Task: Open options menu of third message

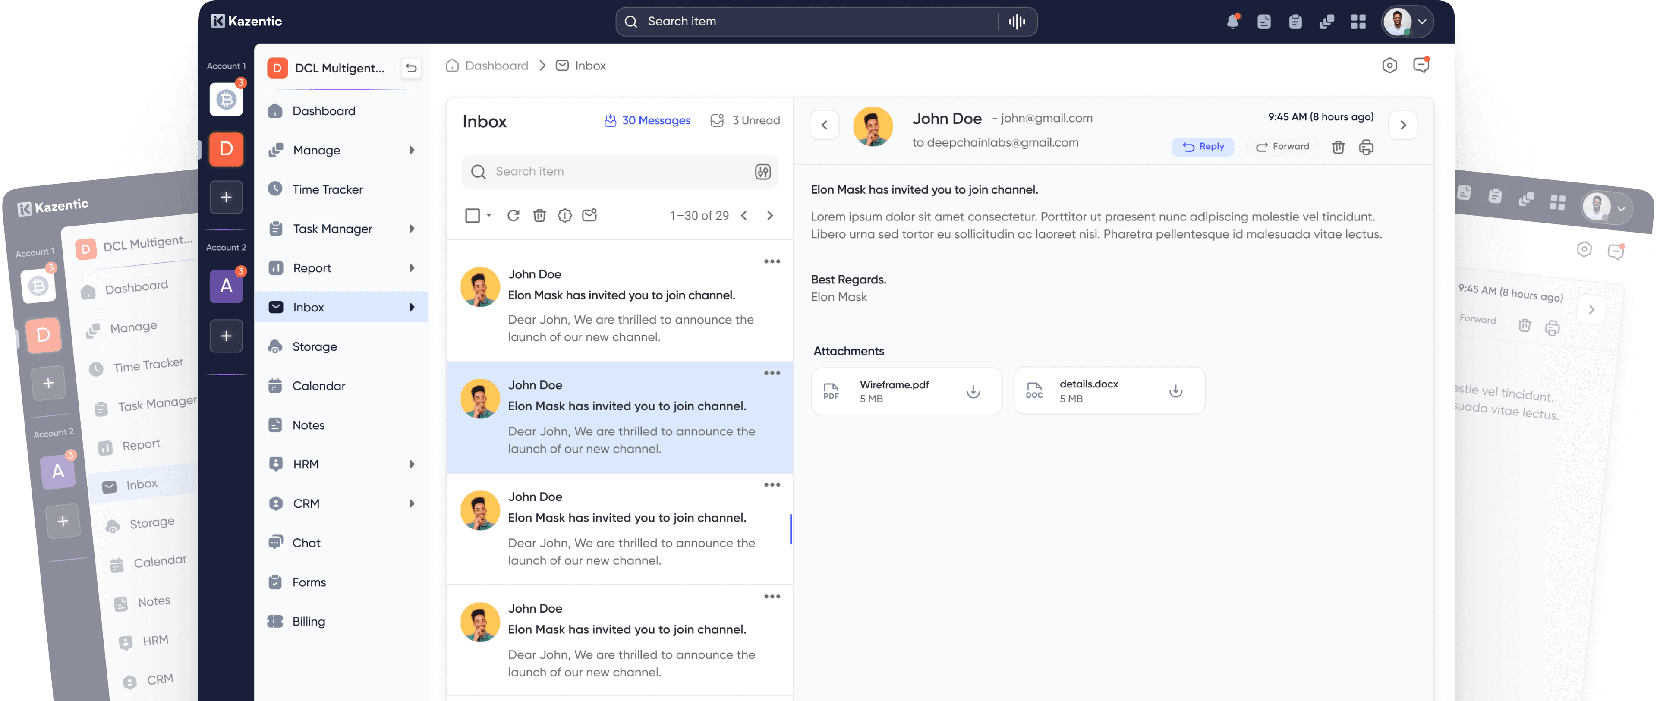Action: pos(772,485)
